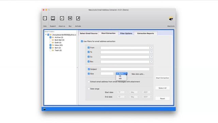The width and height of the screenshot is (218, 123).
Task: Uncheck the Bcc filter checkbox
Action: [x=89, y=61]
